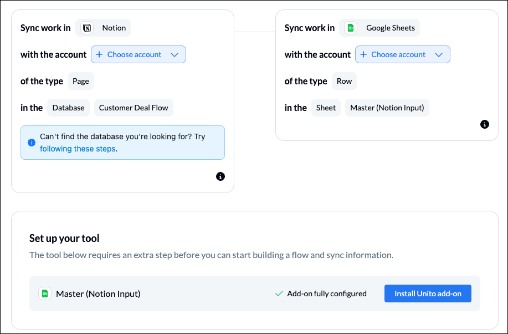Open chevron arrow on Notion account selector

[x=175, y=54]
